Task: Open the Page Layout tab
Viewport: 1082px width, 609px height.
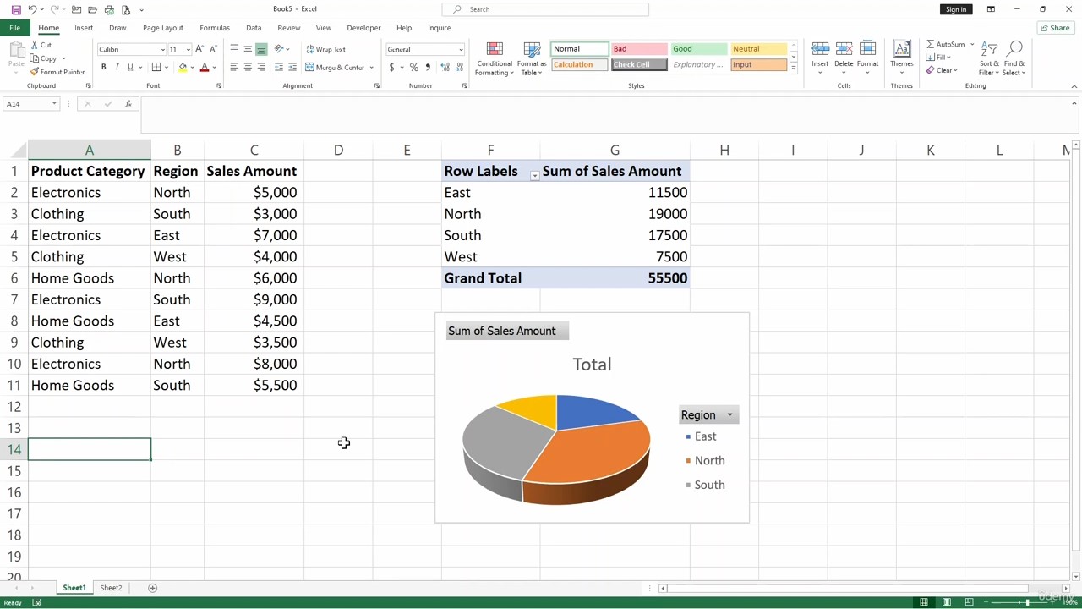Action: (163, 28)
